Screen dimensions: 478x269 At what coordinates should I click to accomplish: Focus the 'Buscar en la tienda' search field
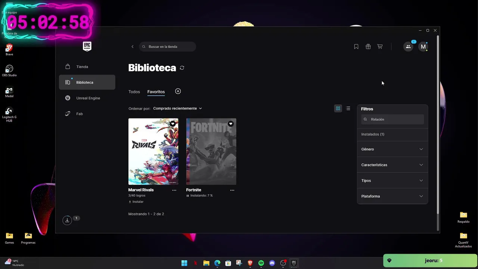pos(167,47)
